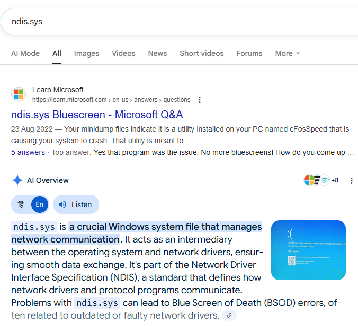
Task: Open the blue screen error thumbnail
Action: pyautogui.click(x=308, y=250)
